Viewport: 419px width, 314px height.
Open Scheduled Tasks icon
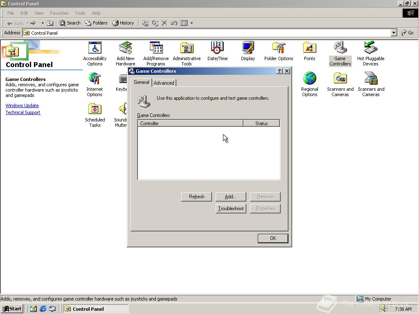point(95,115)
